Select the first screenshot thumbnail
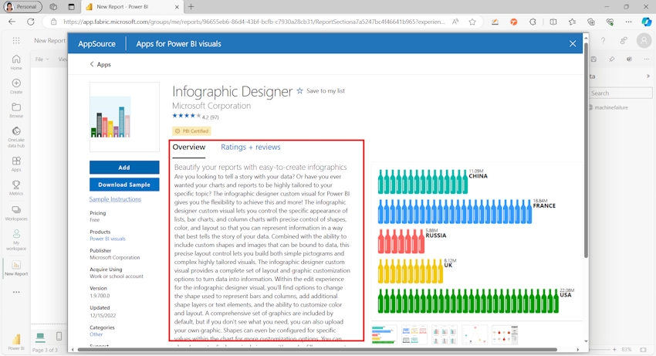 tap(384, 334)
